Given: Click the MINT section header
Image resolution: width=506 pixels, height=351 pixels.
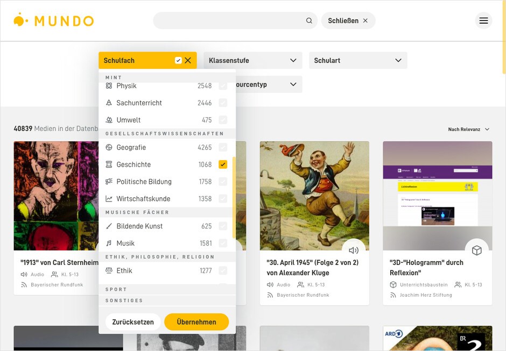Looking at the screenshot, I should [x=167, y=77].
